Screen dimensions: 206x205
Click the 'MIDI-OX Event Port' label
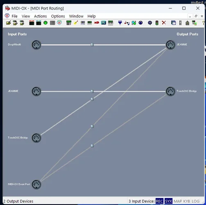click(19, 184)
